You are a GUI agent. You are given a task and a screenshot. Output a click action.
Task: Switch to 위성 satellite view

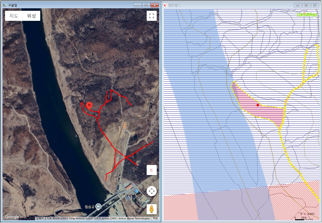[31, 16]
